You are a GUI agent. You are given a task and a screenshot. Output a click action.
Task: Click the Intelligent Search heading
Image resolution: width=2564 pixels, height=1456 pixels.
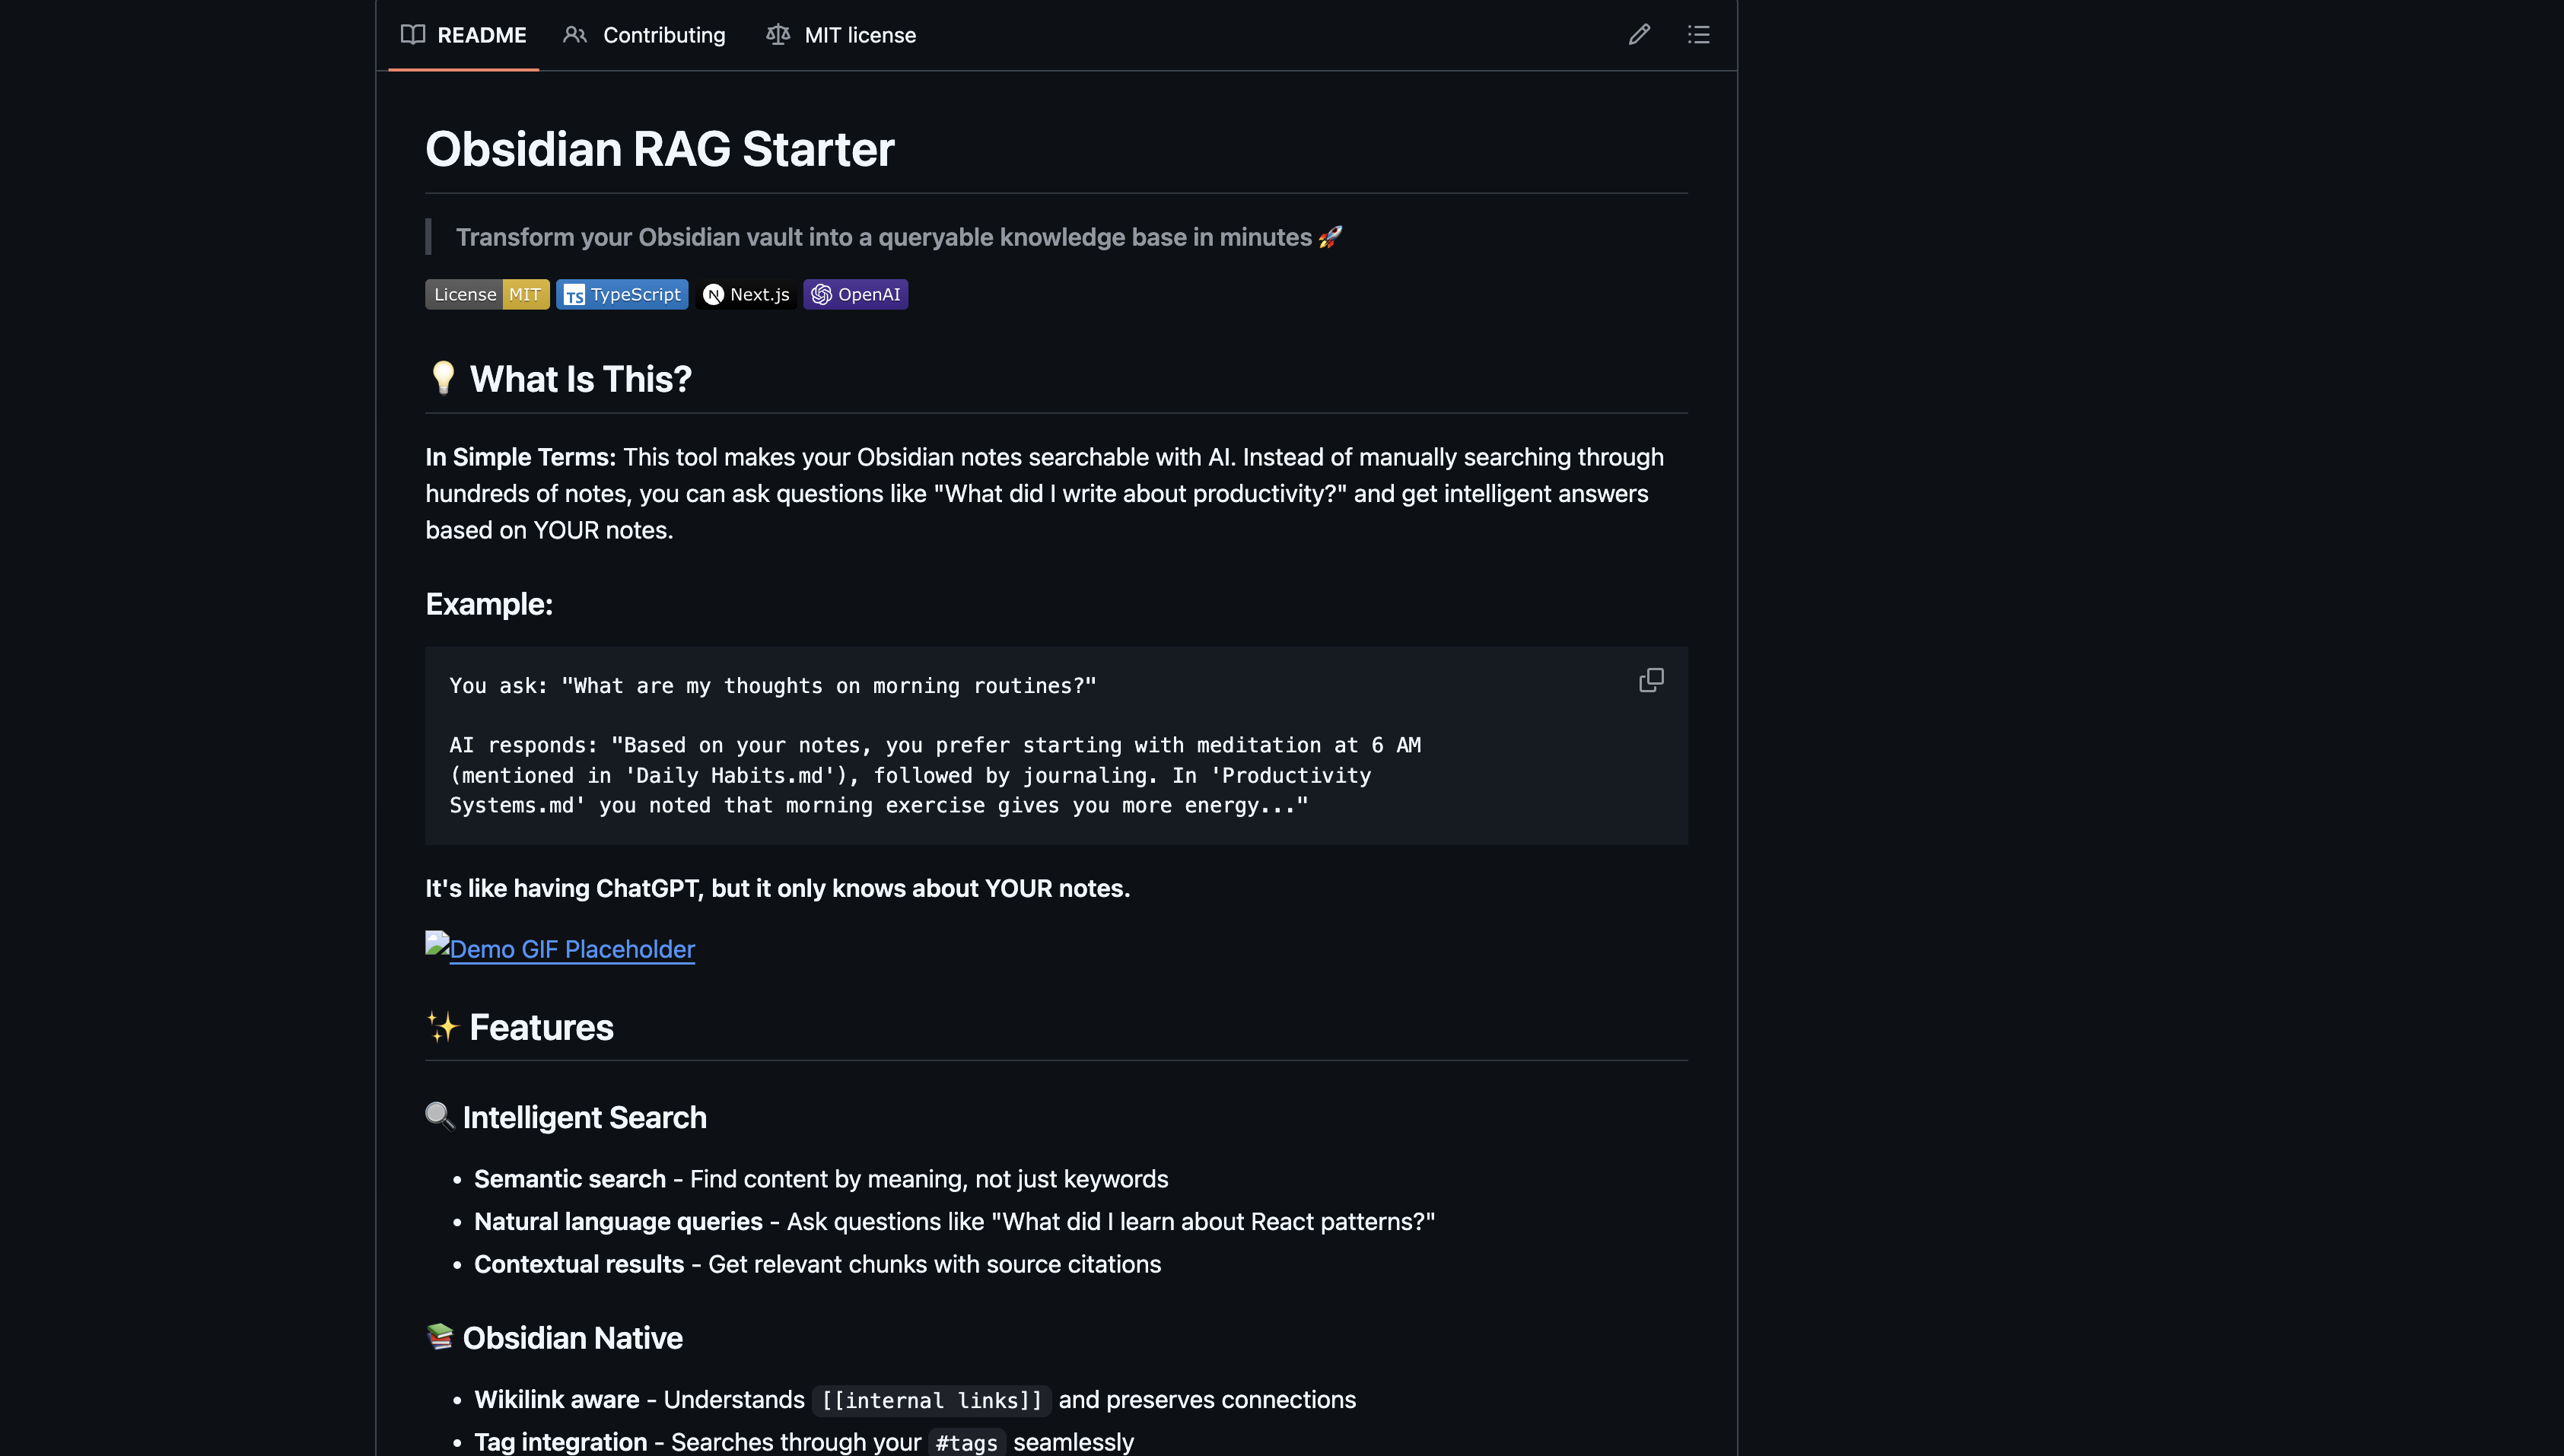(566, 1117)
